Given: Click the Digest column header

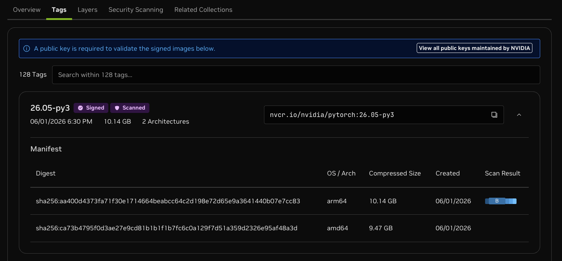Looking at the screenshot, I should (45, 173).
